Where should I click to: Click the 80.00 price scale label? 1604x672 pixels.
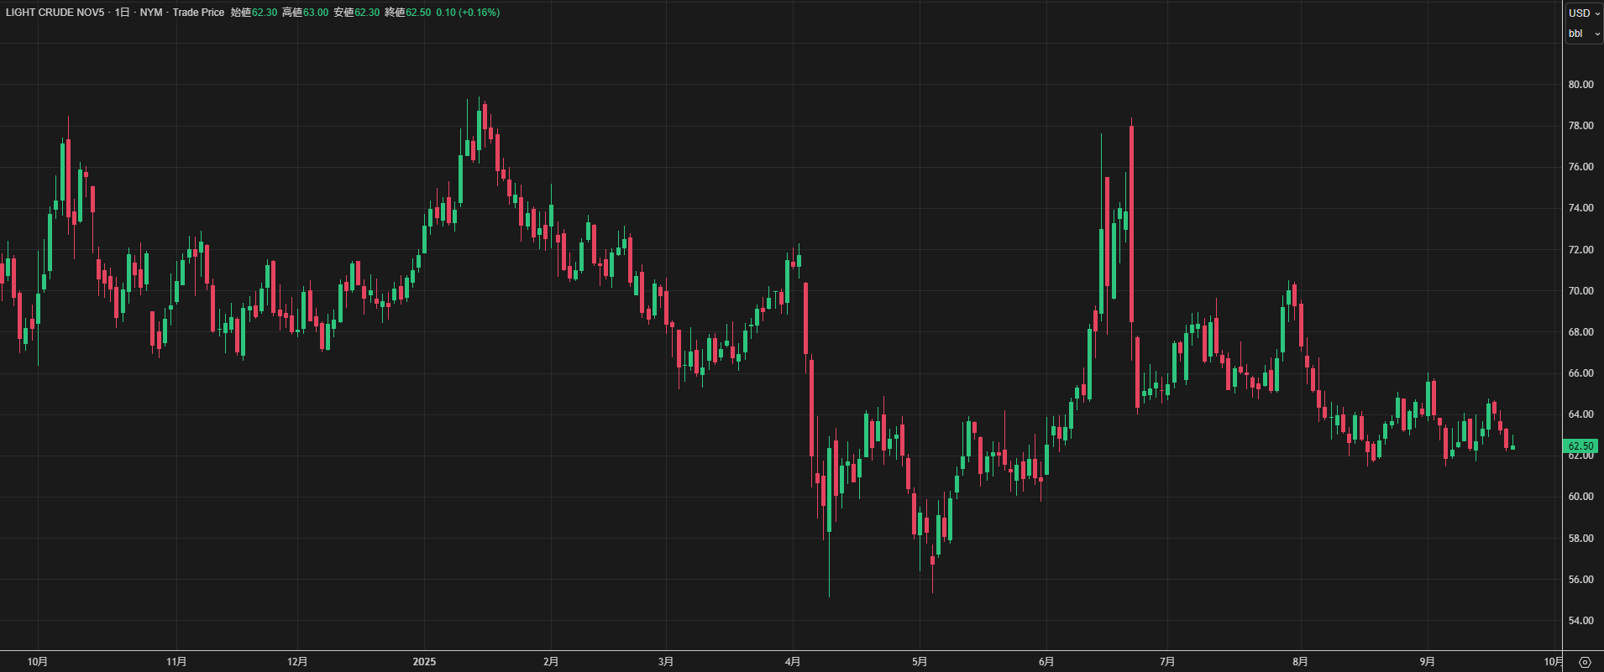click(1580, 85)
